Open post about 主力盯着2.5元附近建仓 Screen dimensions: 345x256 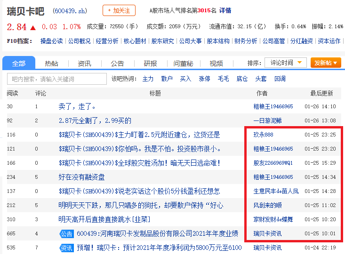[x=139, y=135]
